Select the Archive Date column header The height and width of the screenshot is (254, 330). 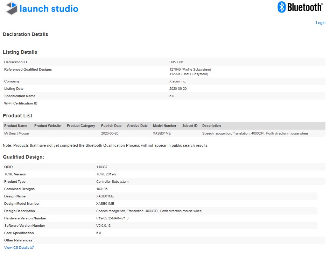(137, 126)
